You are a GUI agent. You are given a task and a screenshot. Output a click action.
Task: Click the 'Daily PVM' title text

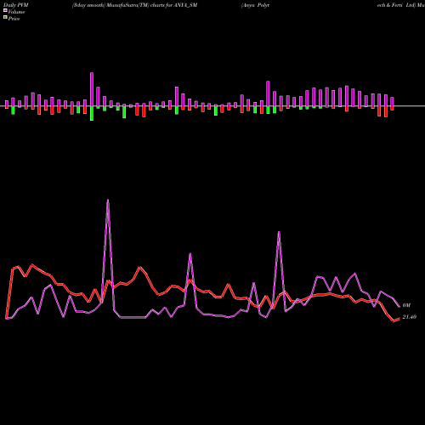(16, 5)
